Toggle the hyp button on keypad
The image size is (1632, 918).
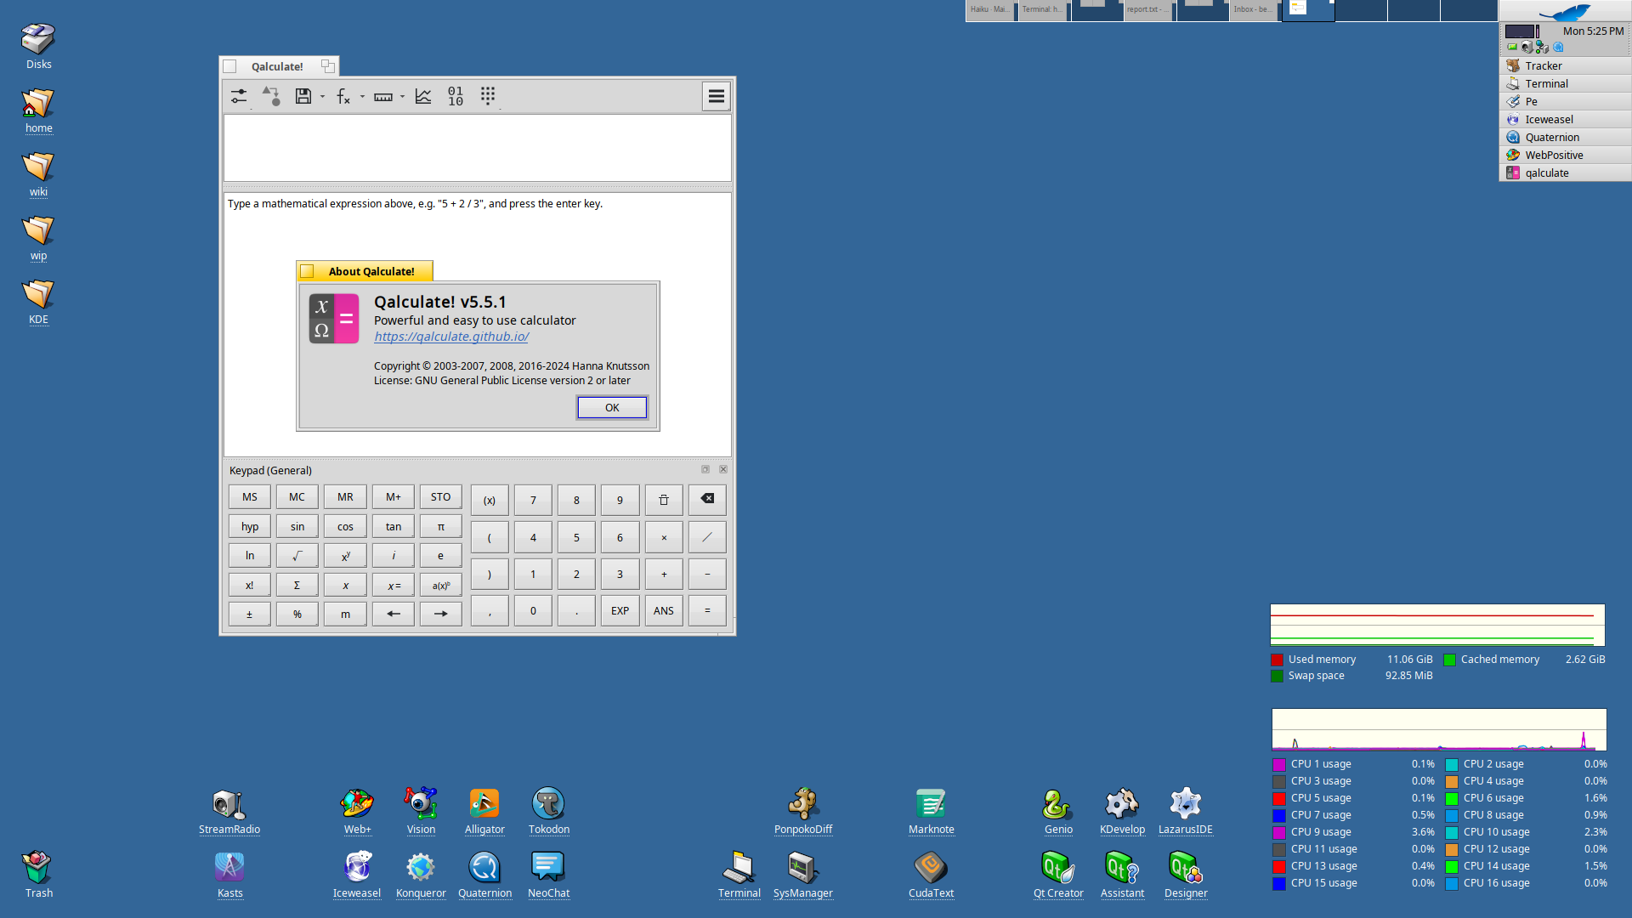point(249,526)
